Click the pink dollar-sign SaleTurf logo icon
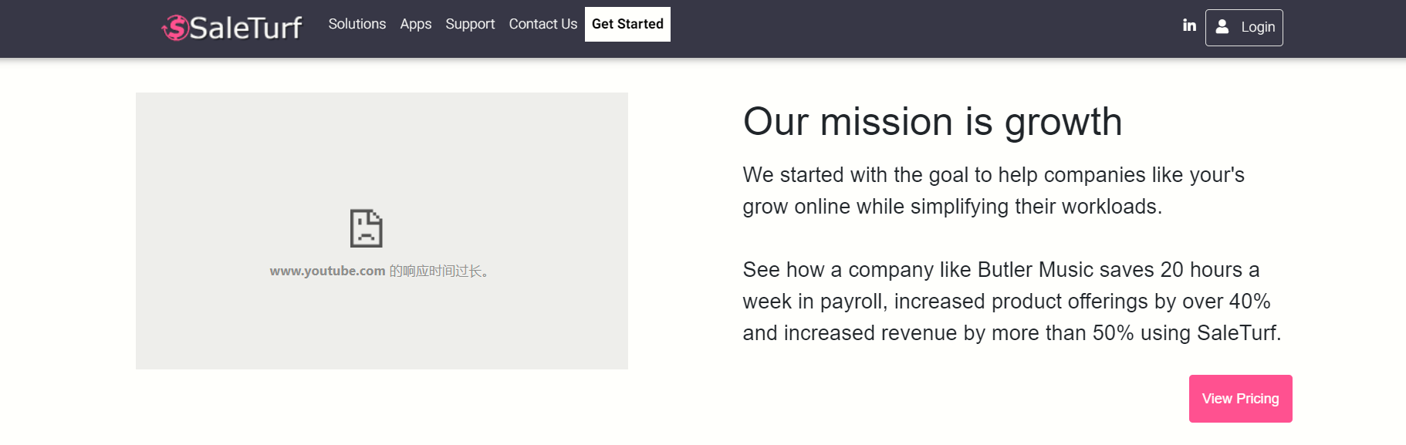Viewport: 1406px width, 445px height. click(176, 28)
